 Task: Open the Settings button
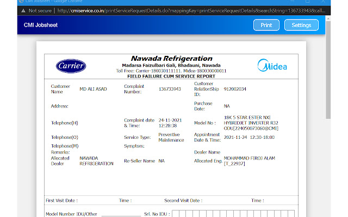[301, 25]
